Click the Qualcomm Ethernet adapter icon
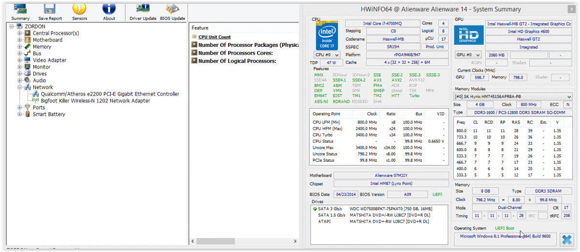The image size is (580, 252). (x=36, y=94)
